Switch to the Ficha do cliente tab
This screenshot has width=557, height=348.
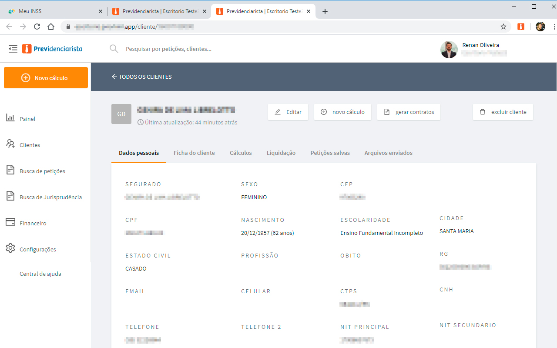(x=194, y=153)
